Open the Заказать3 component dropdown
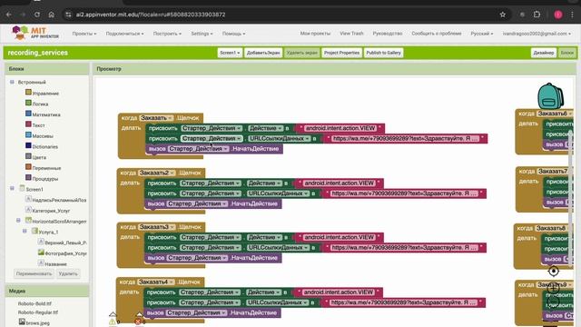 click(157, 227)
